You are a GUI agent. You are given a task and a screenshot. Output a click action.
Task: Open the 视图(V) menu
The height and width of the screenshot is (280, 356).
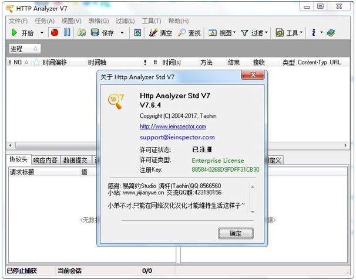click(72, 21)
